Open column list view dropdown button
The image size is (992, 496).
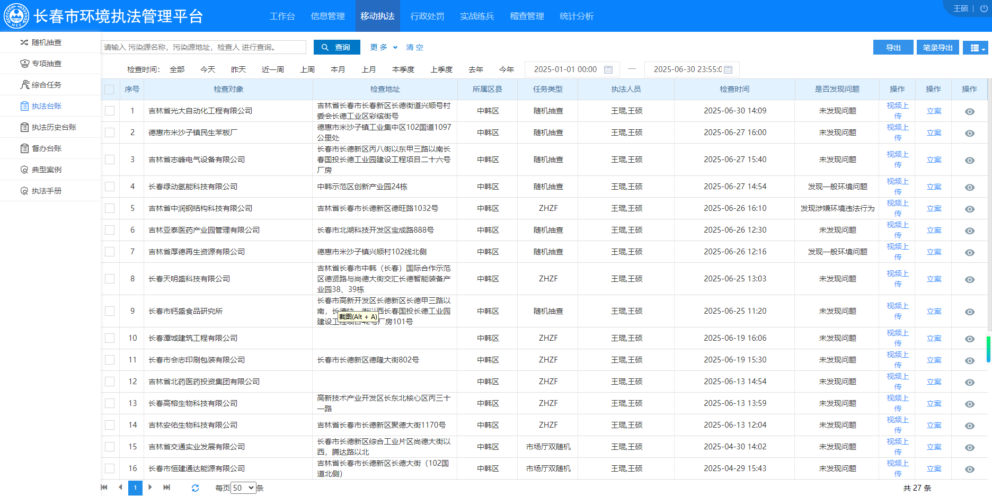[x=975, y=48]
